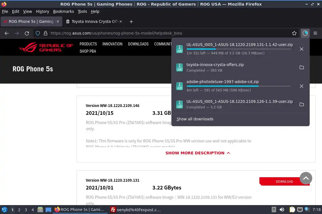
Task: Collapse with SHOW MORE DESCRIPTION toggle
Action: (x=198, y=153)
